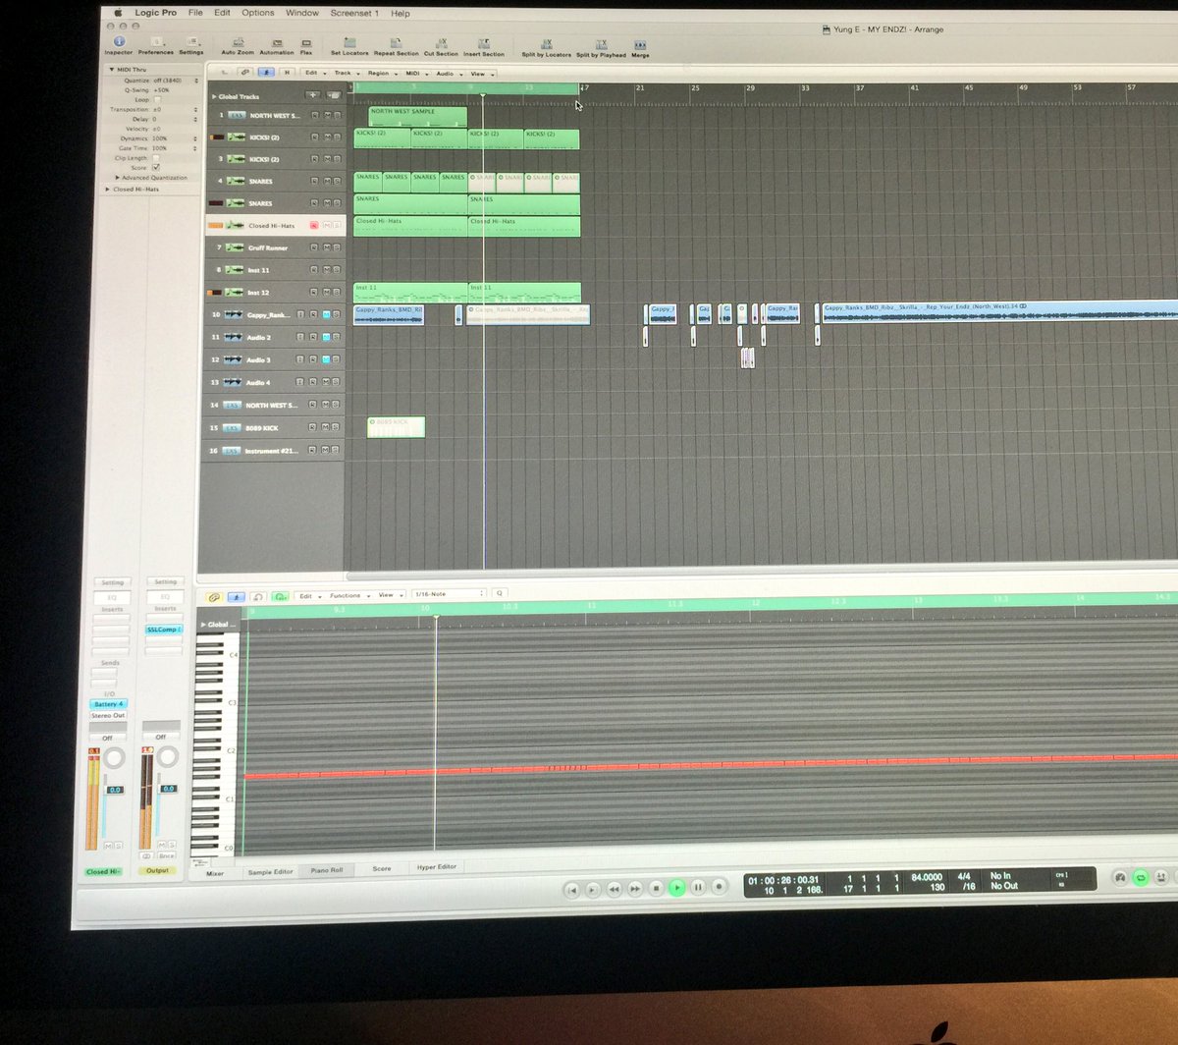1178x1045 pixels.
Task: Click the Merge toolbar icon
Action: pyautogui.click(x=640, y=45)
